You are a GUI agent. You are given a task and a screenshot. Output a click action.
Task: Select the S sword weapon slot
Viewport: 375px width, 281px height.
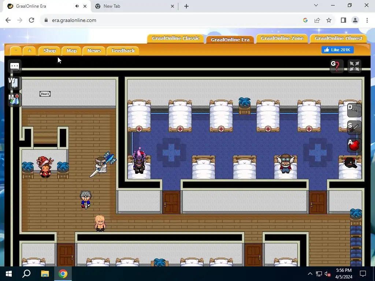point(354,127)
